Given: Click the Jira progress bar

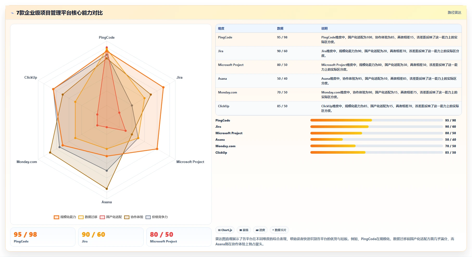Looking at the screenshot, I should click(x=376, y=127).
